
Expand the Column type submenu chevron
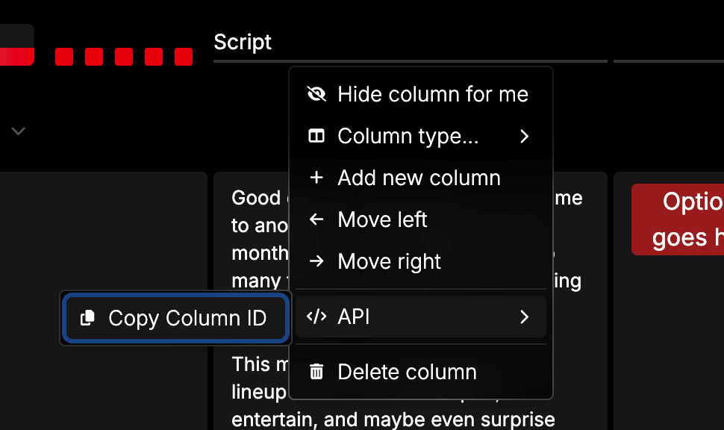coord(524,136)
